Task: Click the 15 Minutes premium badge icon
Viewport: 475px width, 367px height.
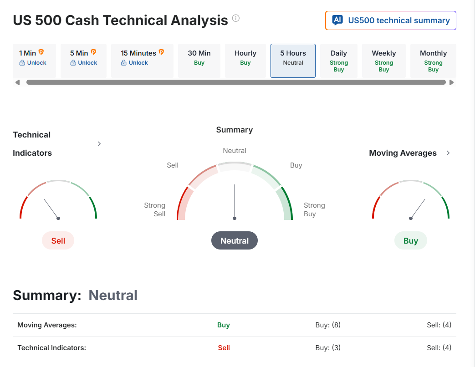Action: 161,52
